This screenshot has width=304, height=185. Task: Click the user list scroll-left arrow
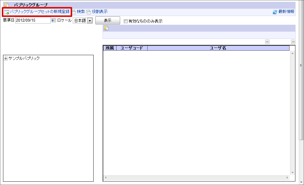(106, 177)
